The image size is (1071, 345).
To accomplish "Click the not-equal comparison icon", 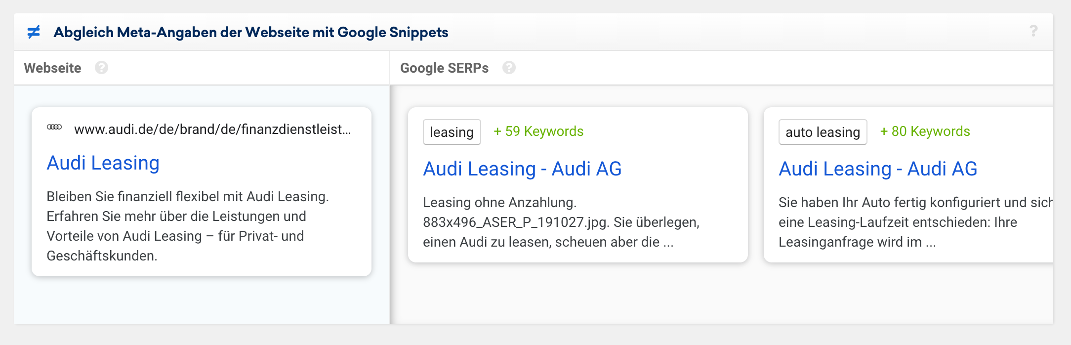I will 34,32.
